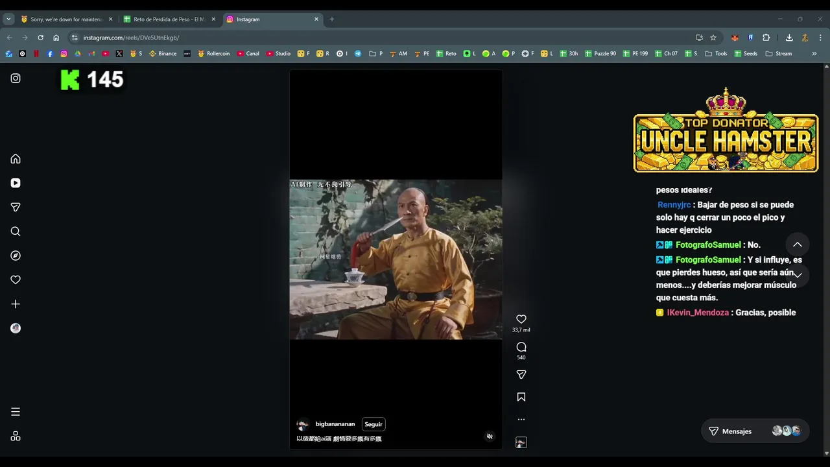Image resolution: width=830 pixels, height=467 pixels.
Task: Open the PE 199 bookmark
Action: tap(635, 54)
